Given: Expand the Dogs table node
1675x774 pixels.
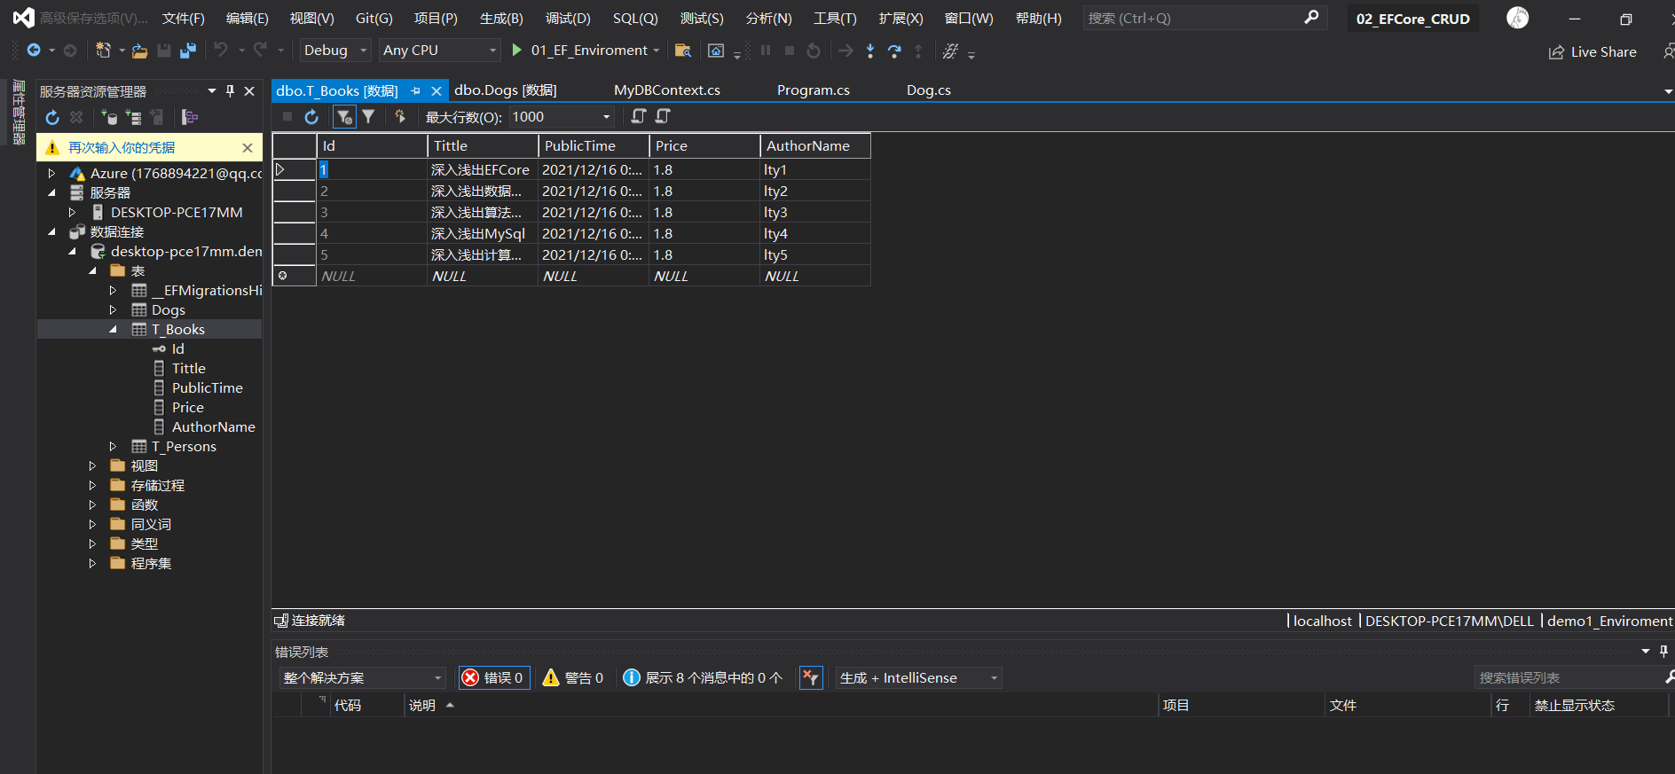Looking at the screenshot, I should point(113,310).
